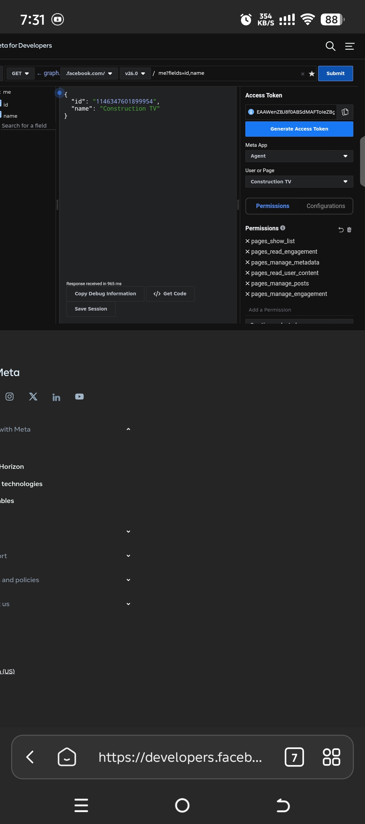This screenshot has height=824, width=365.
Task: Copy access token using the clipboard icon
Action: coord(345,112)
